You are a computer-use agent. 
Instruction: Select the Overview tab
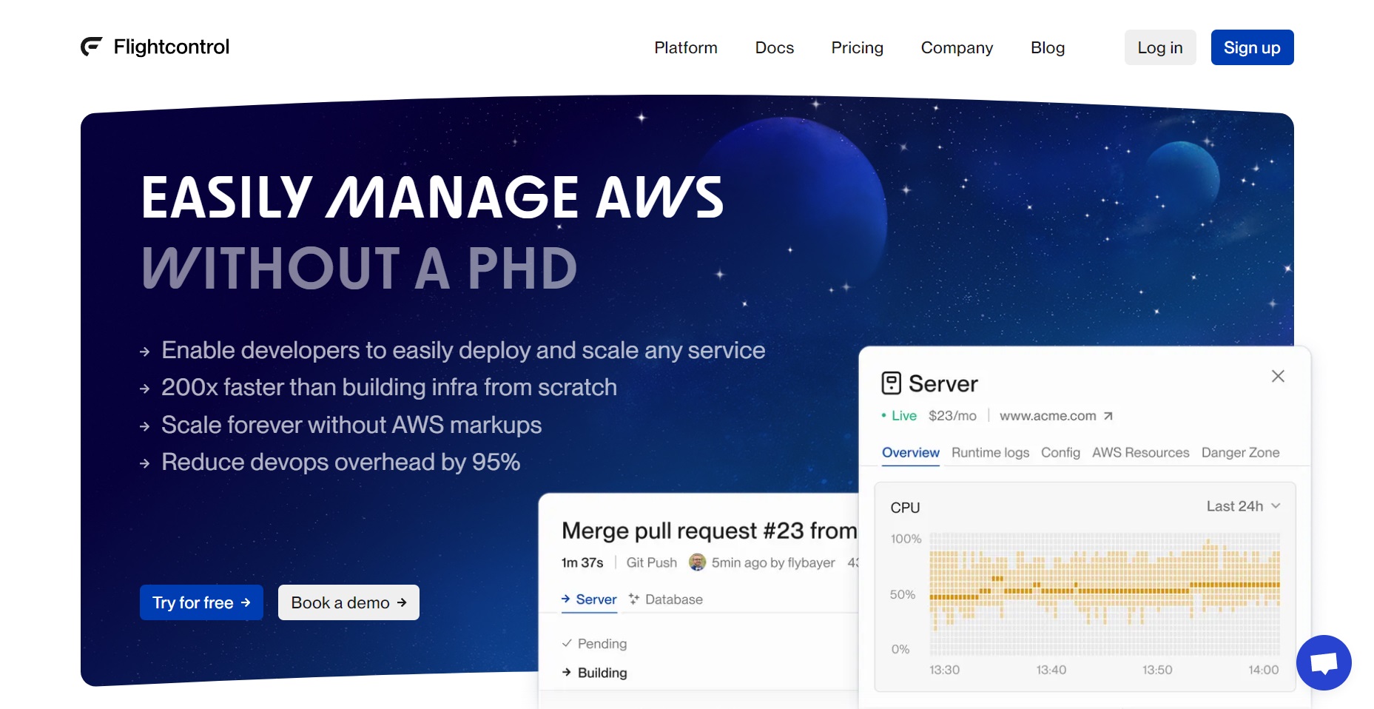click(910, 452)
